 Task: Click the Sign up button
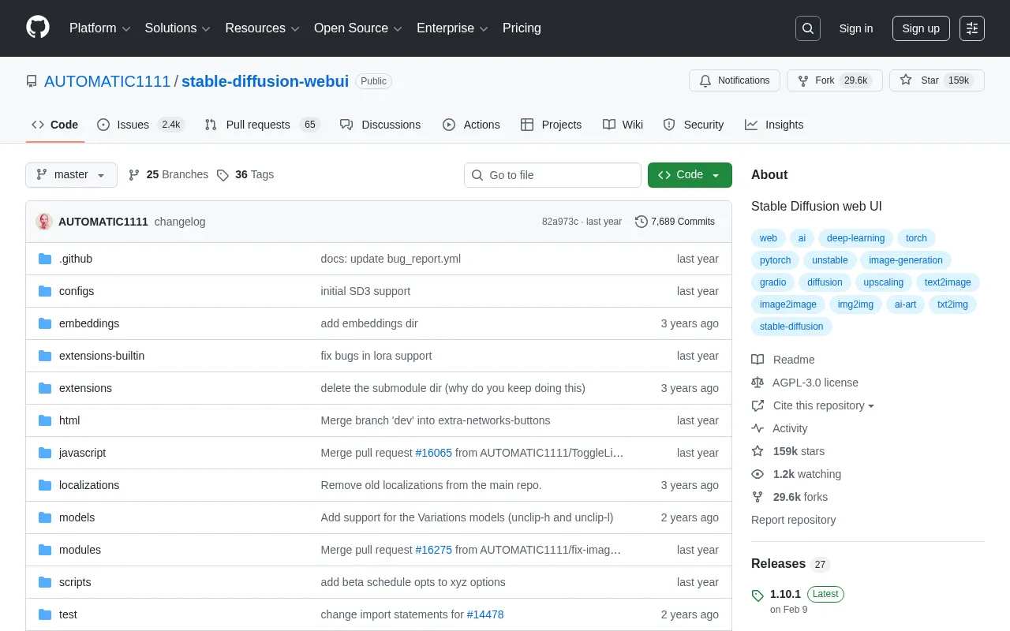tap(921, 28)
